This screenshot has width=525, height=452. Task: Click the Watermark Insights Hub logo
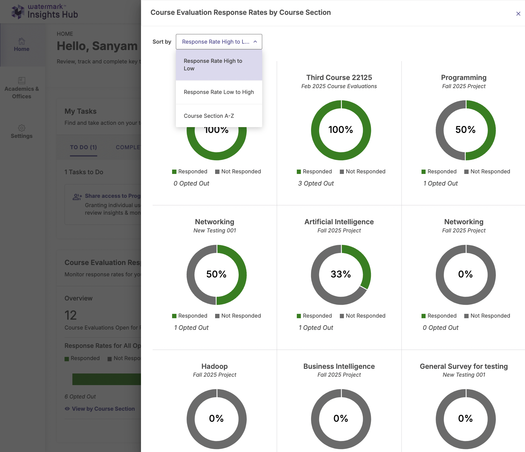pyautogui.click(x=45, y=12)
